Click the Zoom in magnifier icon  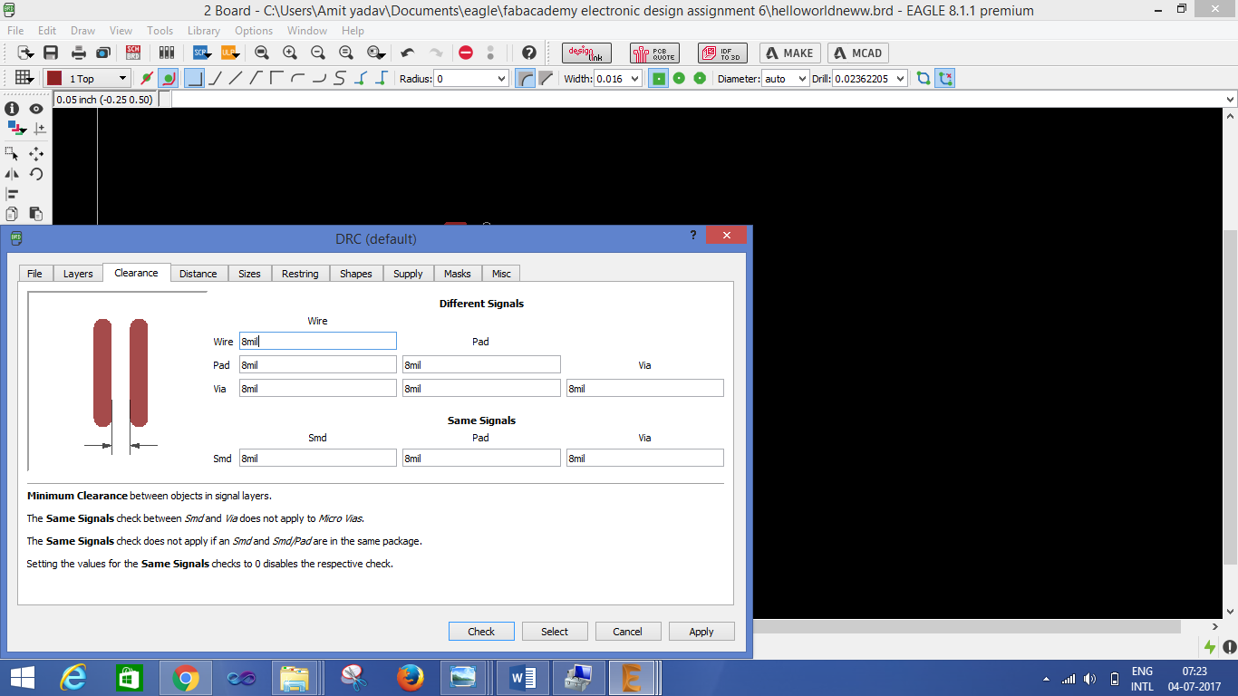coord(290,53)
